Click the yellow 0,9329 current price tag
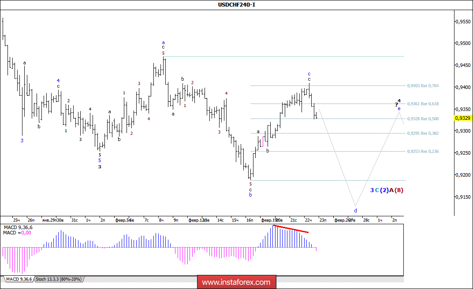Viewport: 473px width, 289px height. (x=463, y=118)
